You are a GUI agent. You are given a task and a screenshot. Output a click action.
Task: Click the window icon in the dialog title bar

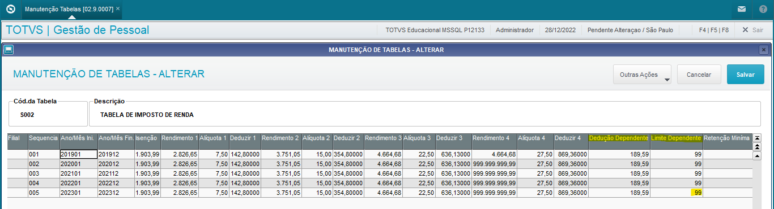click(8, 50)
